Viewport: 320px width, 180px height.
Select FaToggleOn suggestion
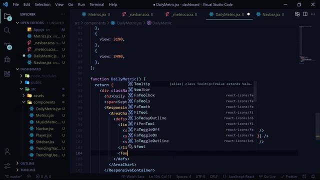pos(191,135)
